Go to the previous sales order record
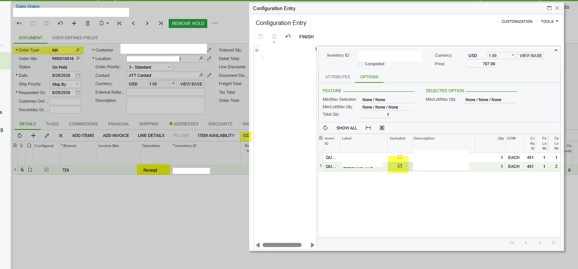The height and width of the screenshot is (269, 578). 133,23
